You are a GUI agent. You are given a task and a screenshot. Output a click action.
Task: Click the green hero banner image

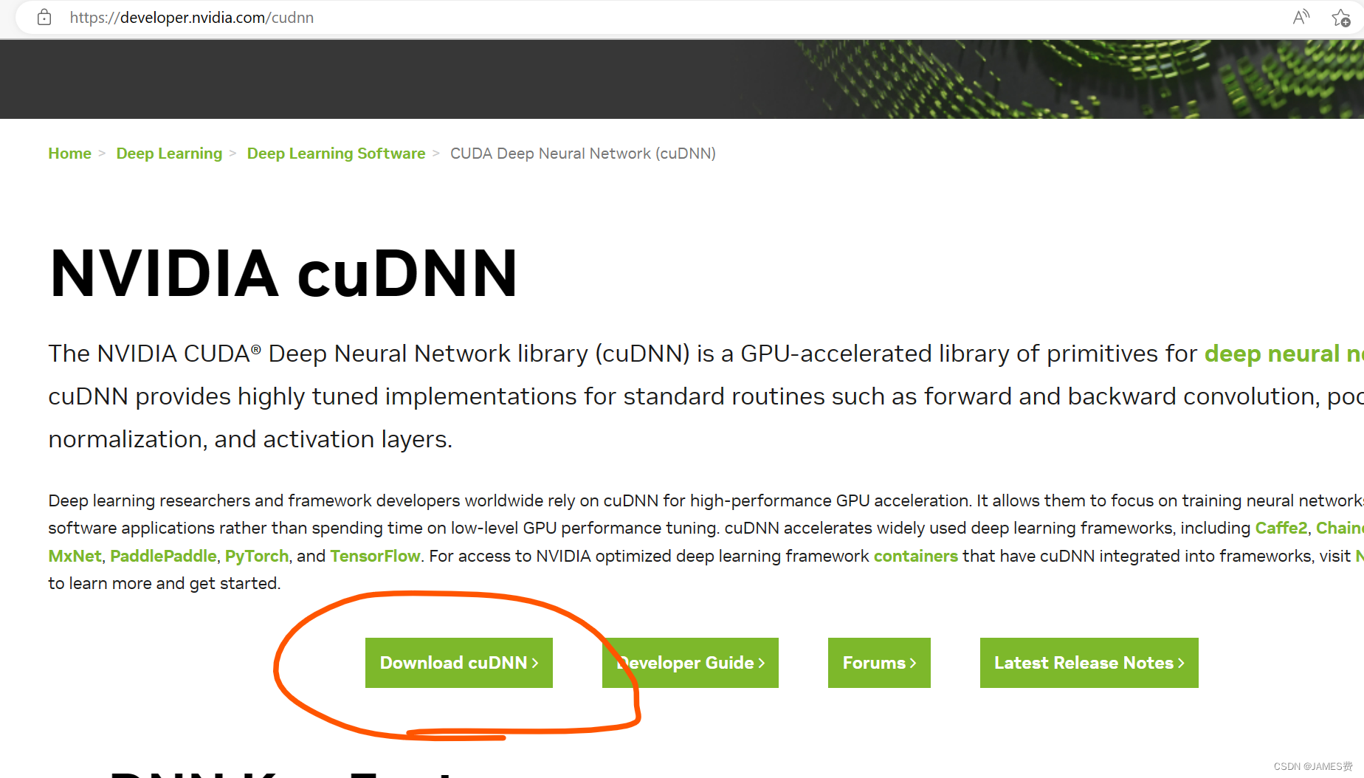click(682, 79)
